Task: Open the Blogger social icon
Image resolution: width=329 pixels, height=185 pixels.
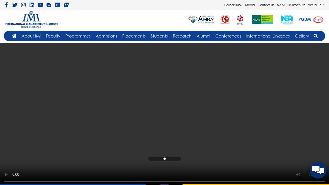Action: tap(49, 5)
